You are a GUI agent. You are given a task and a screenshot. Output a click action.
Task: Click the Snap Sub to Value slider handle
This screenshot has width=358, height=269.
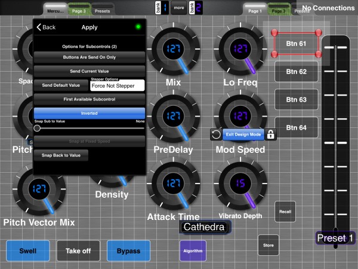37,128
